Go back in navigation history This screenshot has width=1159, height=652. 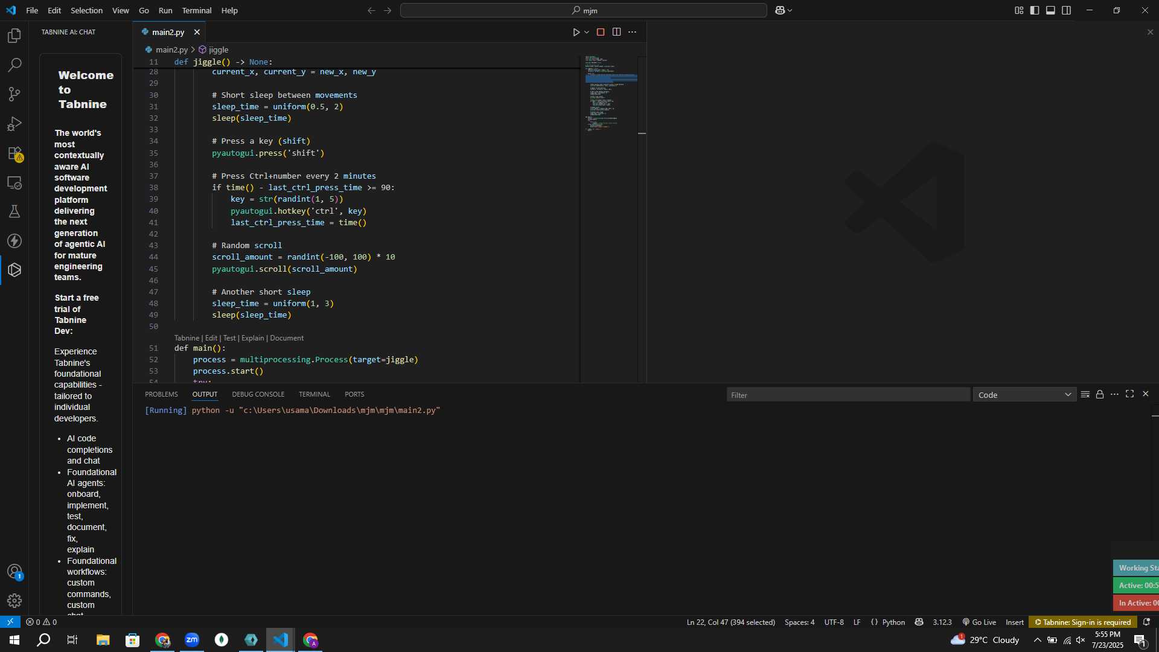click(371, 10)
